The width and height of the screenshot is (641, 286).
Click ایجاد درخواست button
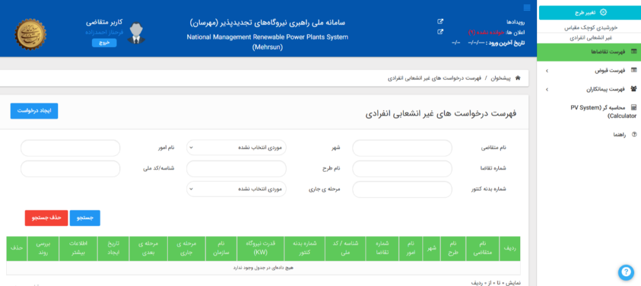pos(34,111)
